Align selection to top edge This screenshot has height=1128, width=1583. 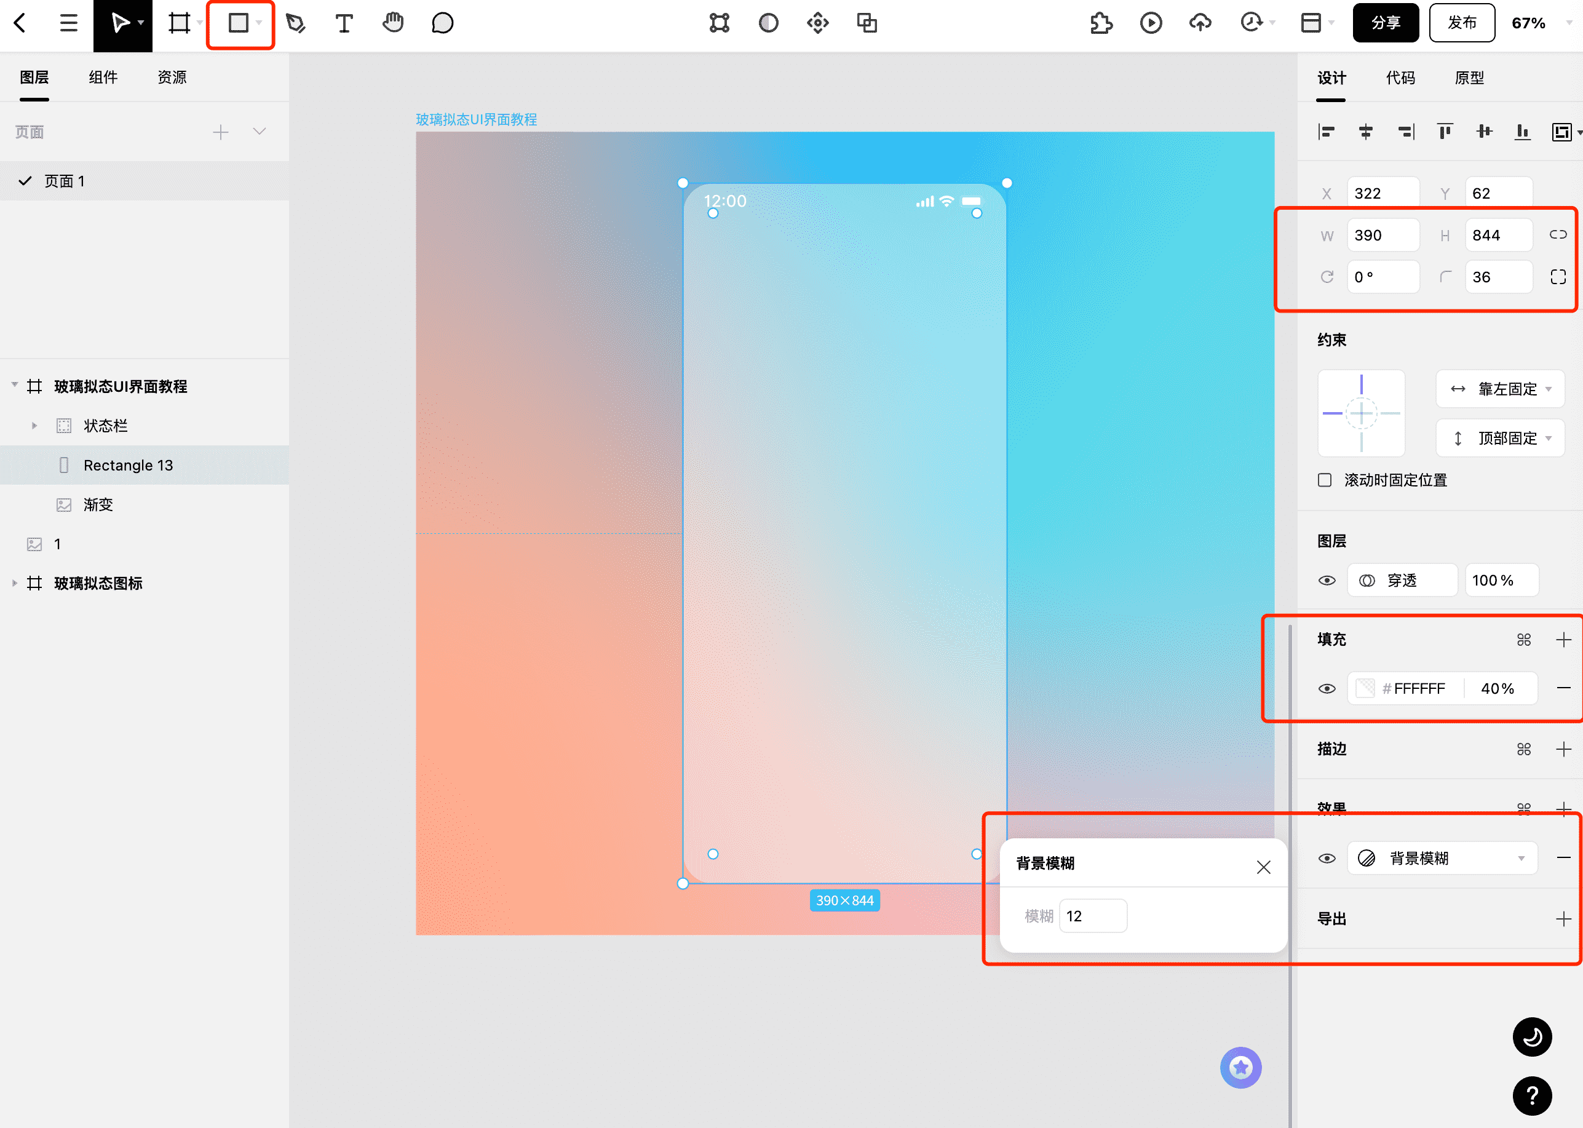point(1445,131)
